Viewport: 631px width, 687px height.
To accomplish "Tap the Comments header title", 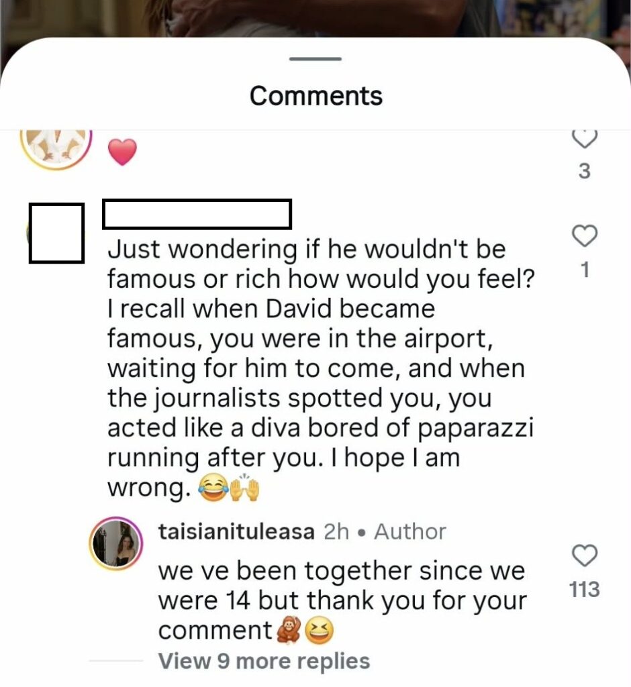I will pos(315,95).
